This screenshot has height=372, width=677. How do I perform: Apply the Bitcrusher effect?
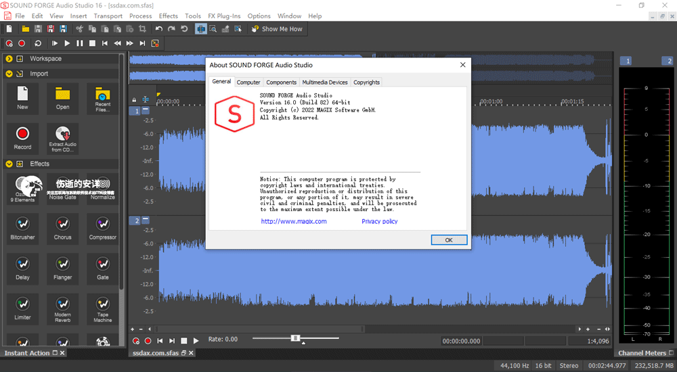click(x=22, y=229)
